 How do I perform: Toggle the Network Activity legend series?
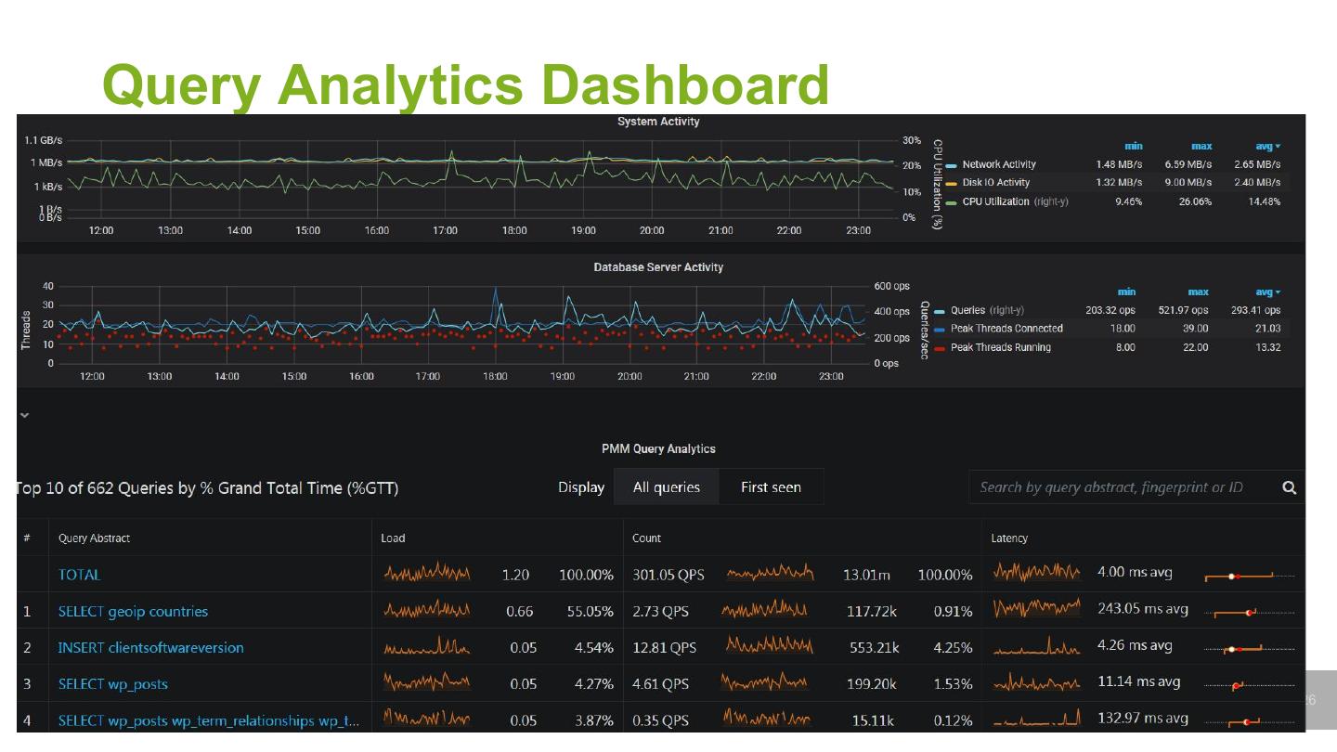999,164
